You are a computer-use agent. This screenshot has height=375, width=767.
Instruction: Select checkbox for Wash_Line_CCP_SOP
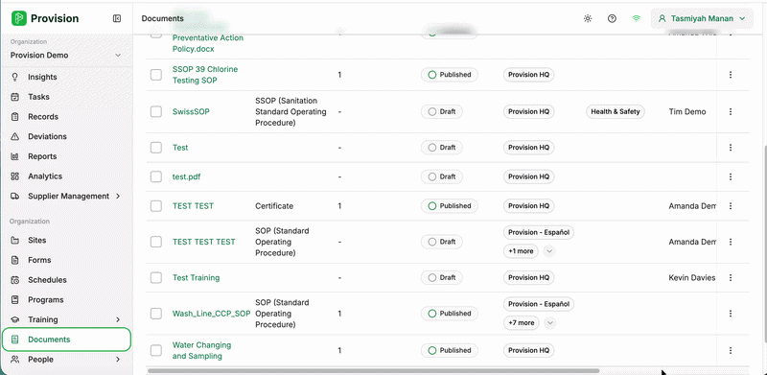pos(156,314)
